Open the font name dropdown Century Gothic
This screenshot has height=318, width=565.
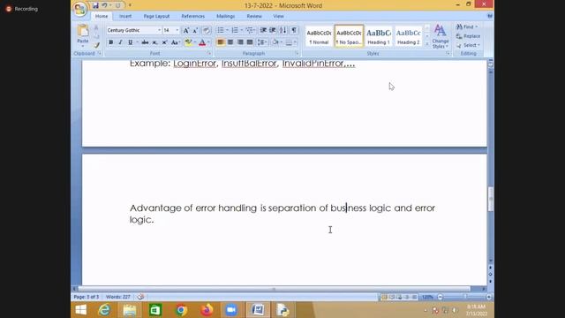pyautogui.click(x=159, y=30)
